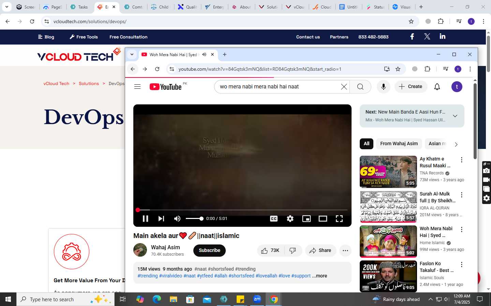Switch to the Tasks browser tab

[x=79, y=7]
